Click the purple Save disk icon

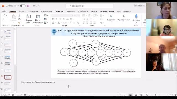(28, 6)
